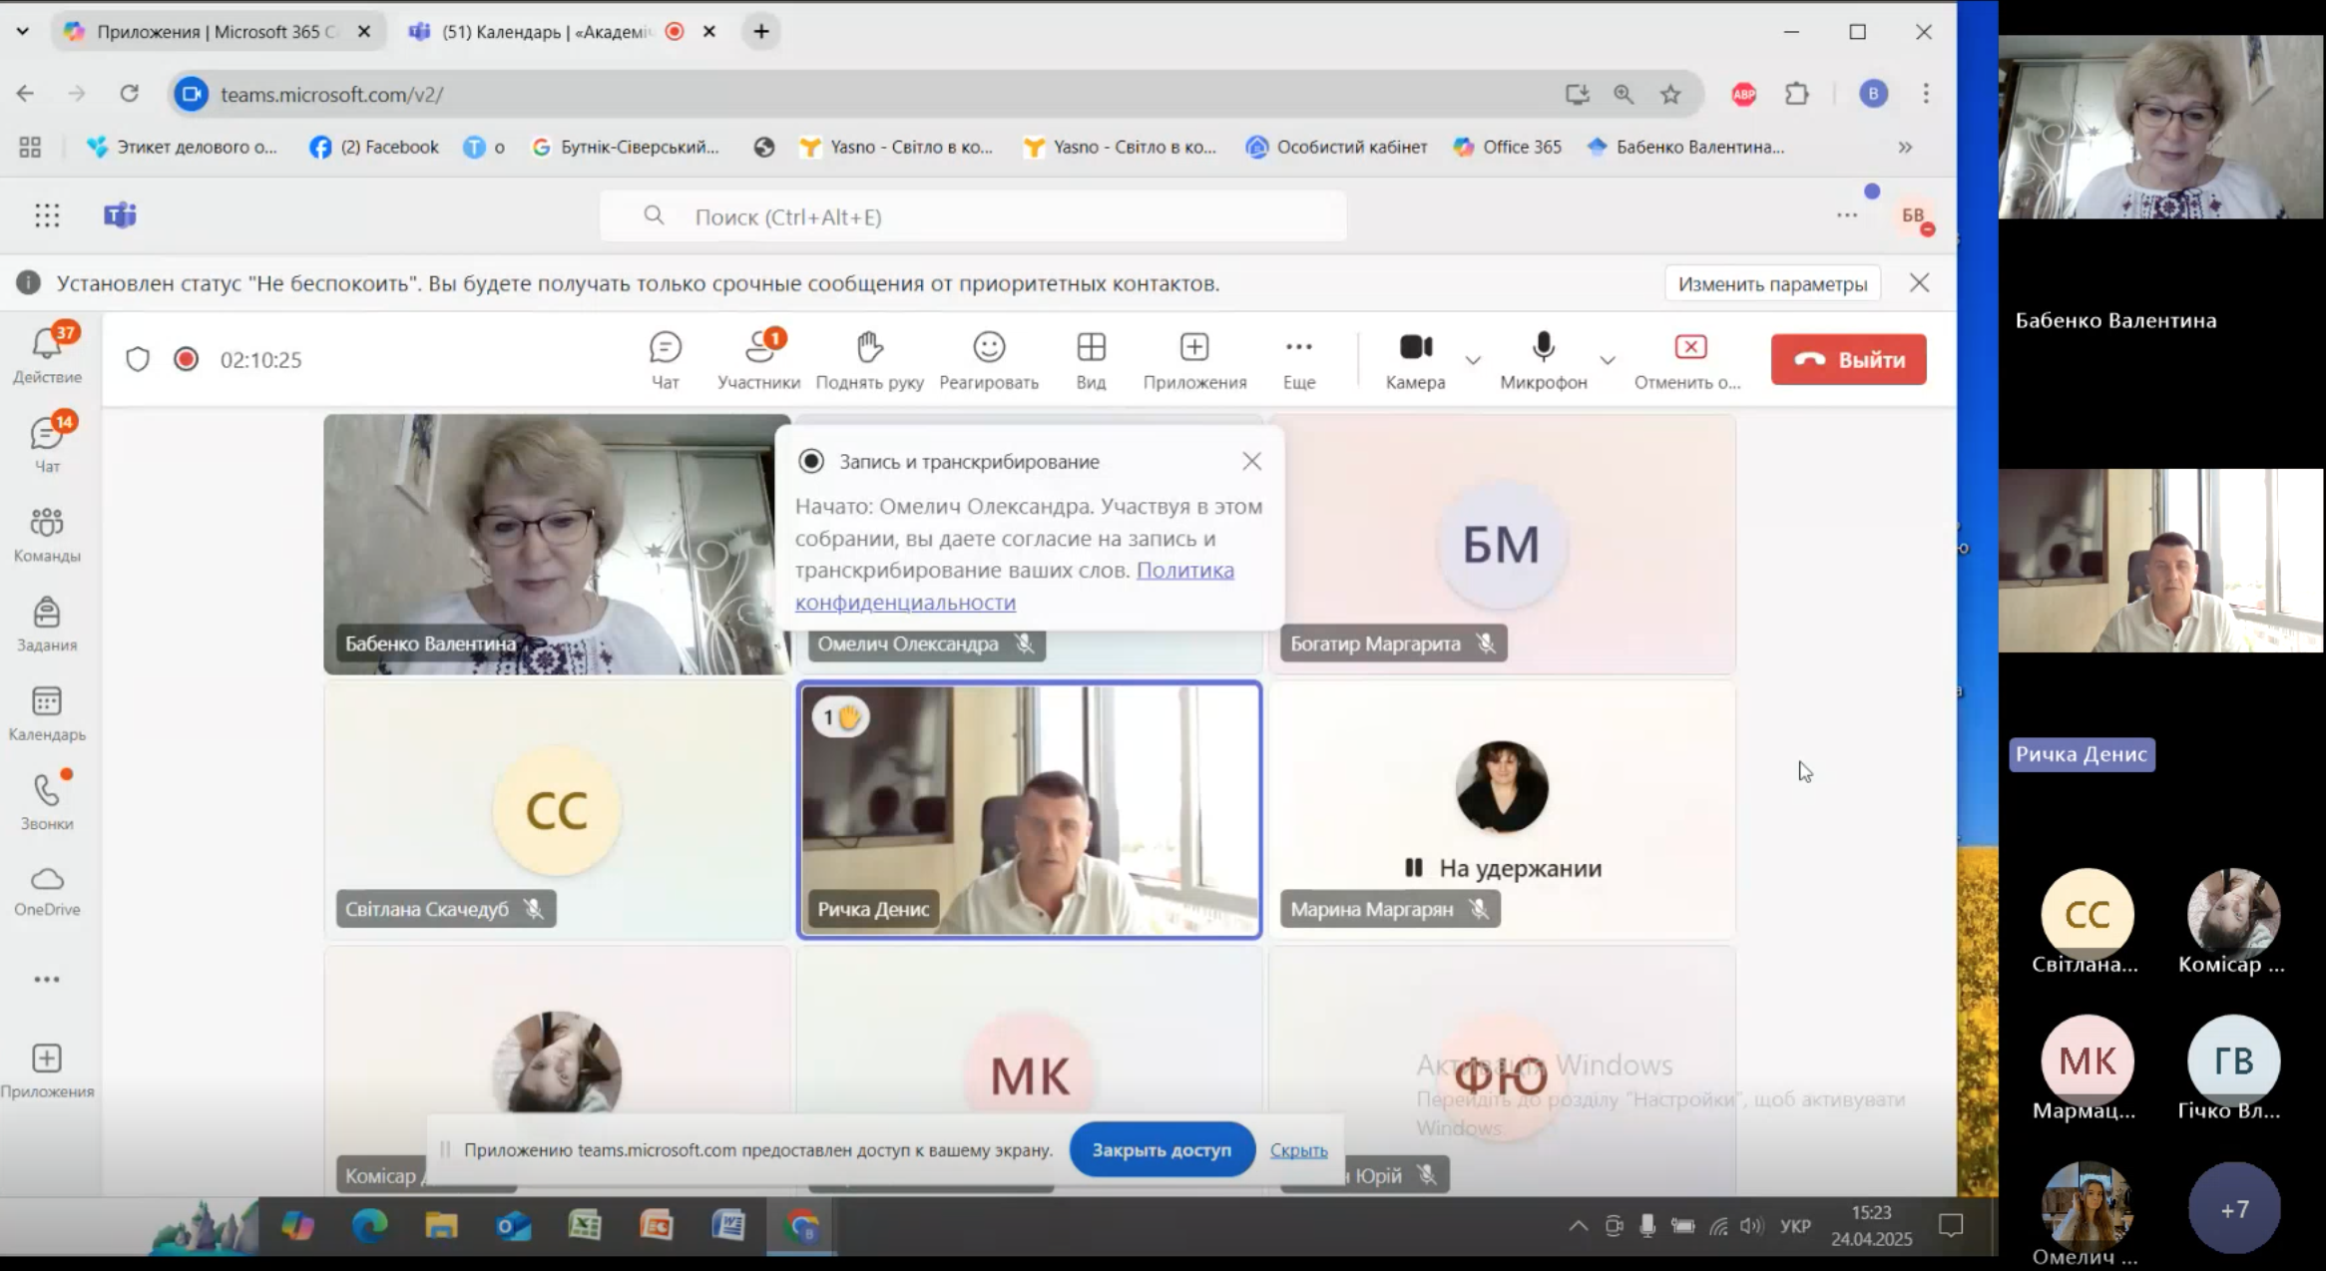Open the browser zoom magnifier icon
Image resolution: width=2326 pixels, height=1271 pixels.
coord(1624,94)
